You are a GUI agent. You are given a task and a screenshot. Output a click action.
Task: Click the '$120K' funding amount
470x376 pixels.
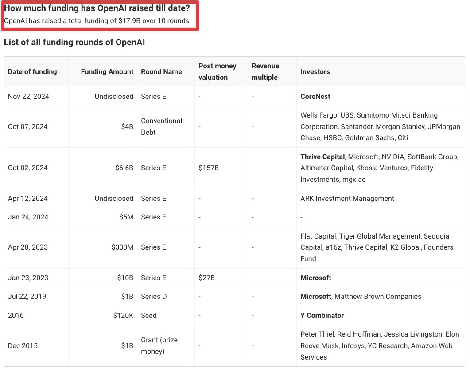[x=123, y=316]
